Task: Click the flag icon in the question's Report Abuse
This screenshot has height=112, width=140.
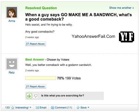Action: (x=28, y=44)
